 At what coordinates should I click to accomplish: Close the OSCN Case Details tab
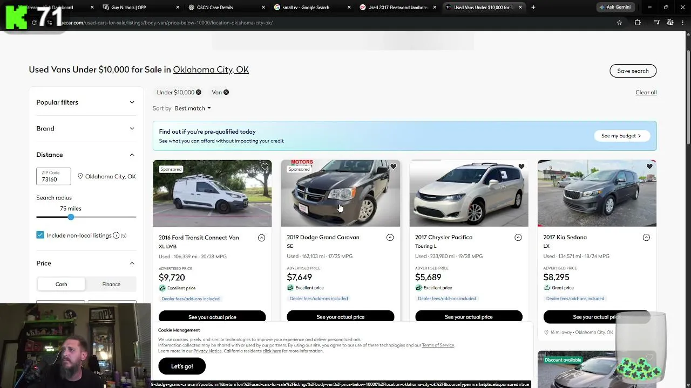pyautogui.click(x=263, y=8)
